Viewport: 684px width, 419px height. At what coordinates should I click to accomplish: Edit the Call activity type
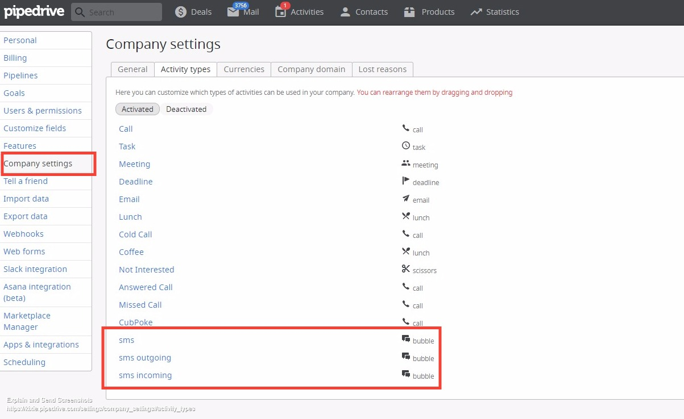pyautogui.click(x=126, y=129)
